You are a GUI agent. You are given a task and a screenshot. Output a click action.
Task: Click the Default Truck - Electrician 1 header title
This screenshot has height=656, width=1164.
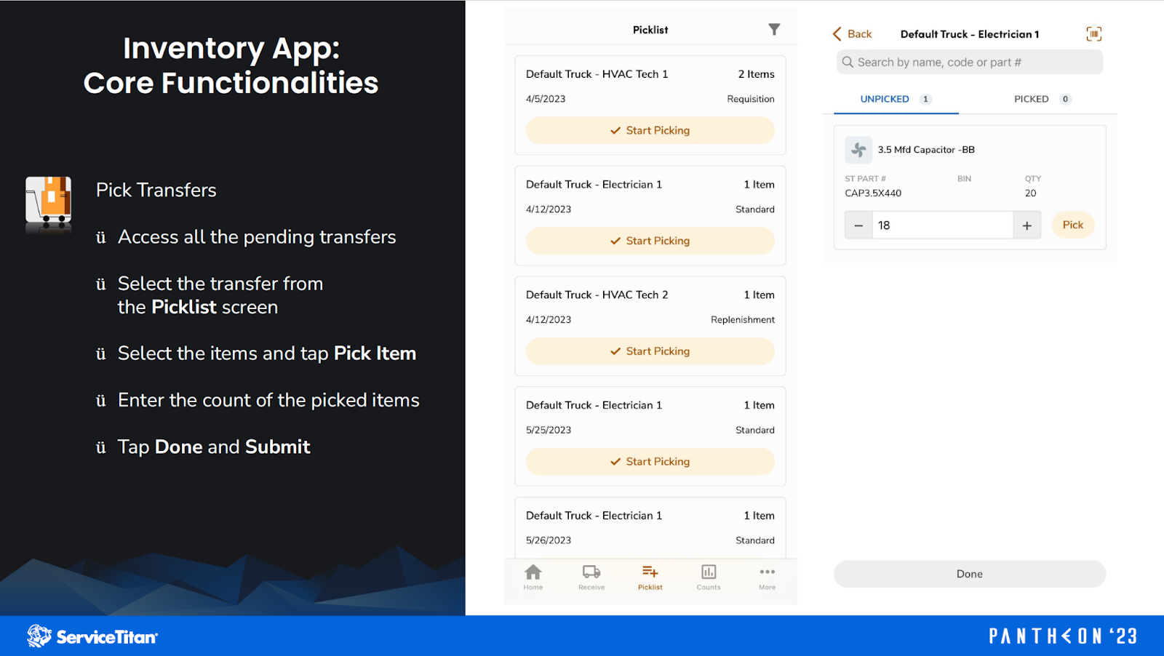point(970,34)
